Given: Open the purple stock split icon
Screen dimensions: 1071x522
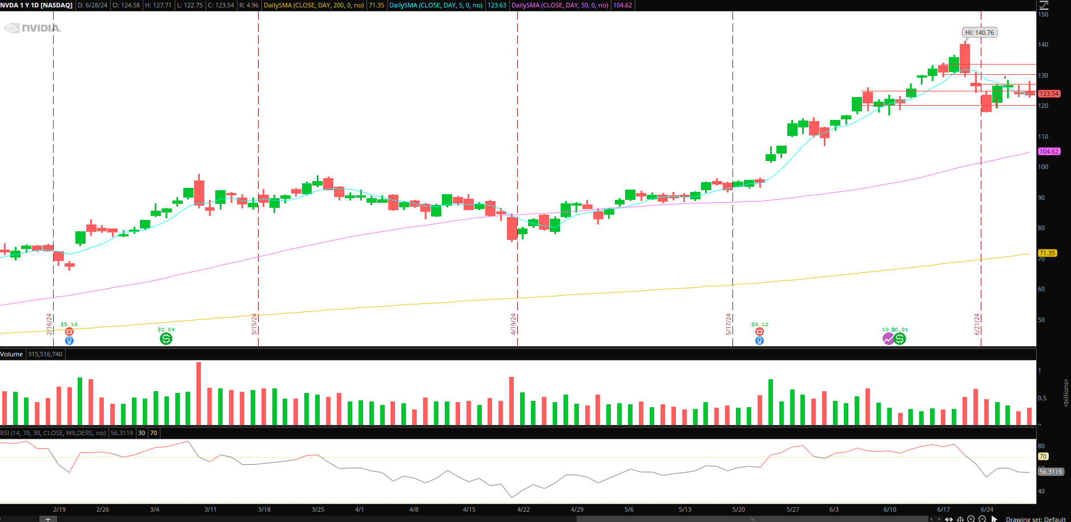Looking at the screenshot, I should coord(888,339).
